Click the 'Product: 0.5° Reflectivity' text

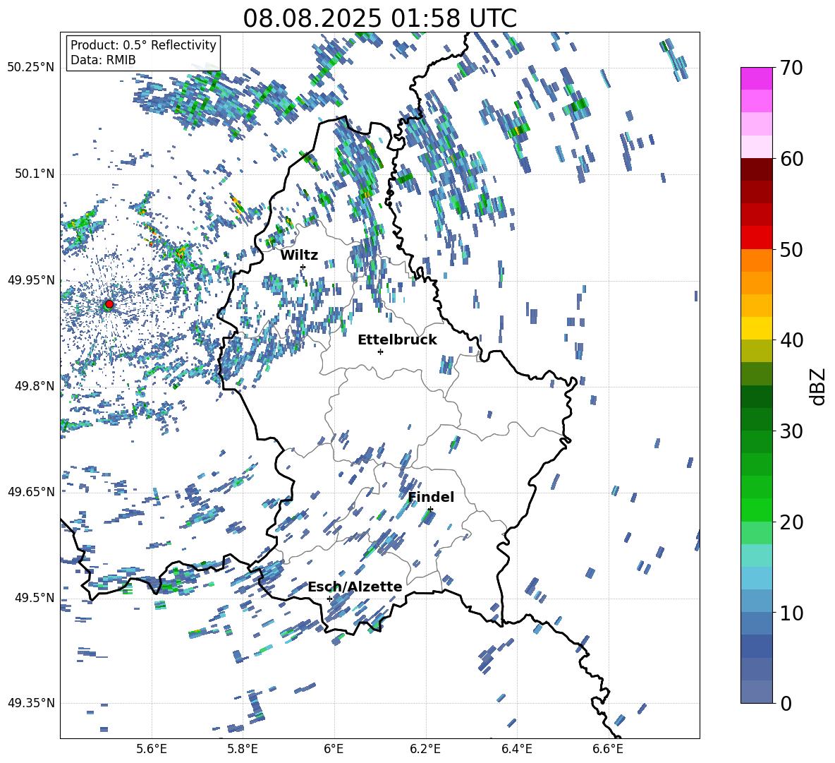tap(143, 44)
